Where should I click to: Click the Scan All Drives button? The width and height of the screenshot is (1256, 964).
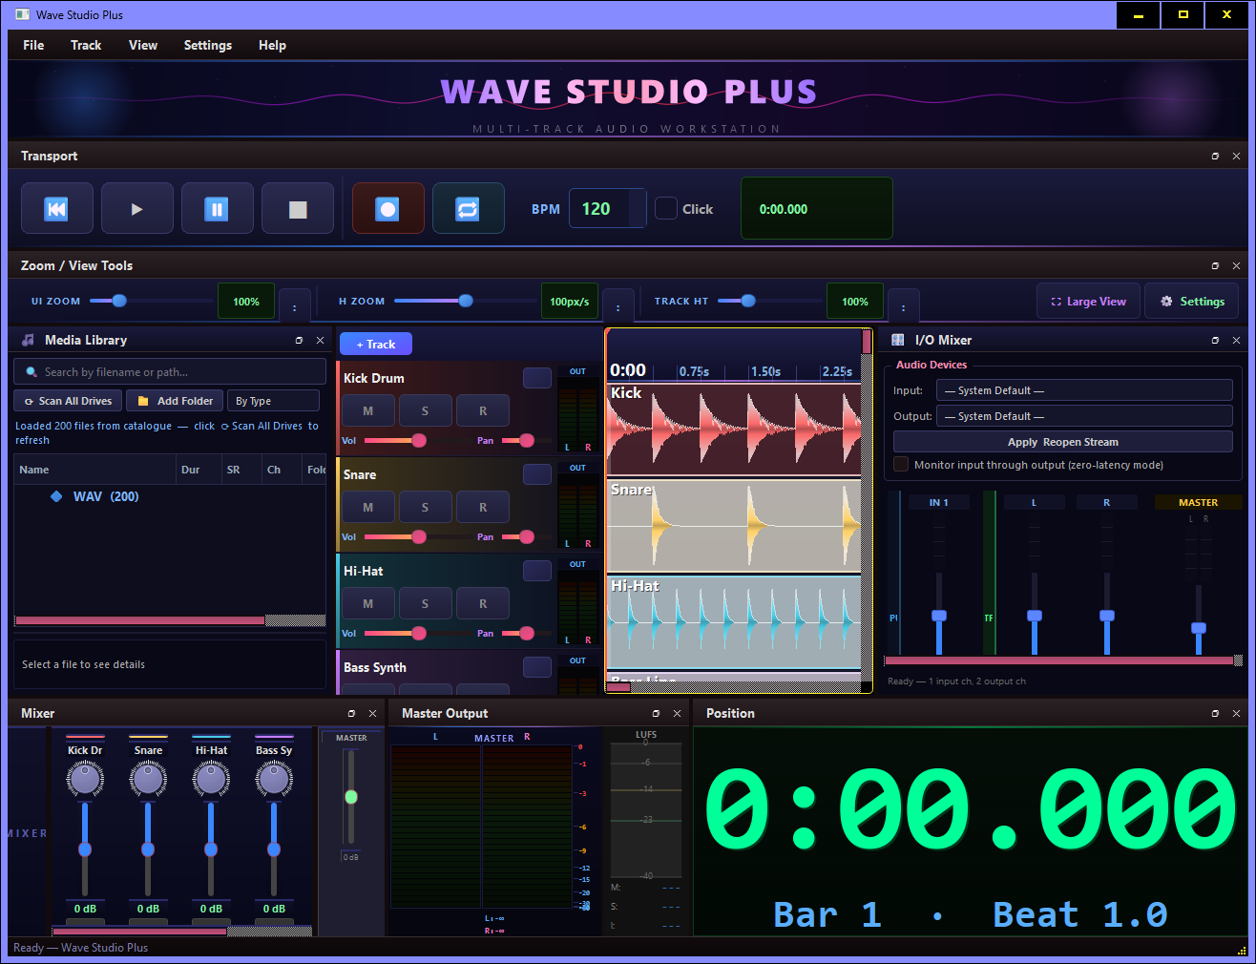click(x=68, y=401)
